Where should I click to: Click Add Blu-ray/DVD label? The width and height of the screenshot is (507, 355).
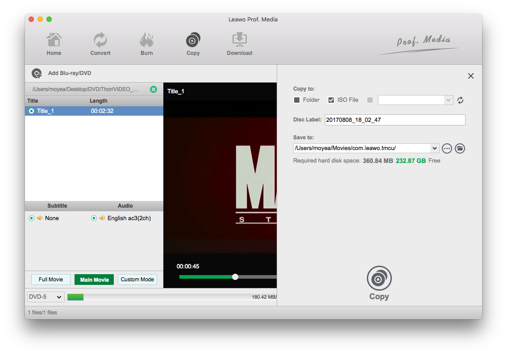(70, 73)
